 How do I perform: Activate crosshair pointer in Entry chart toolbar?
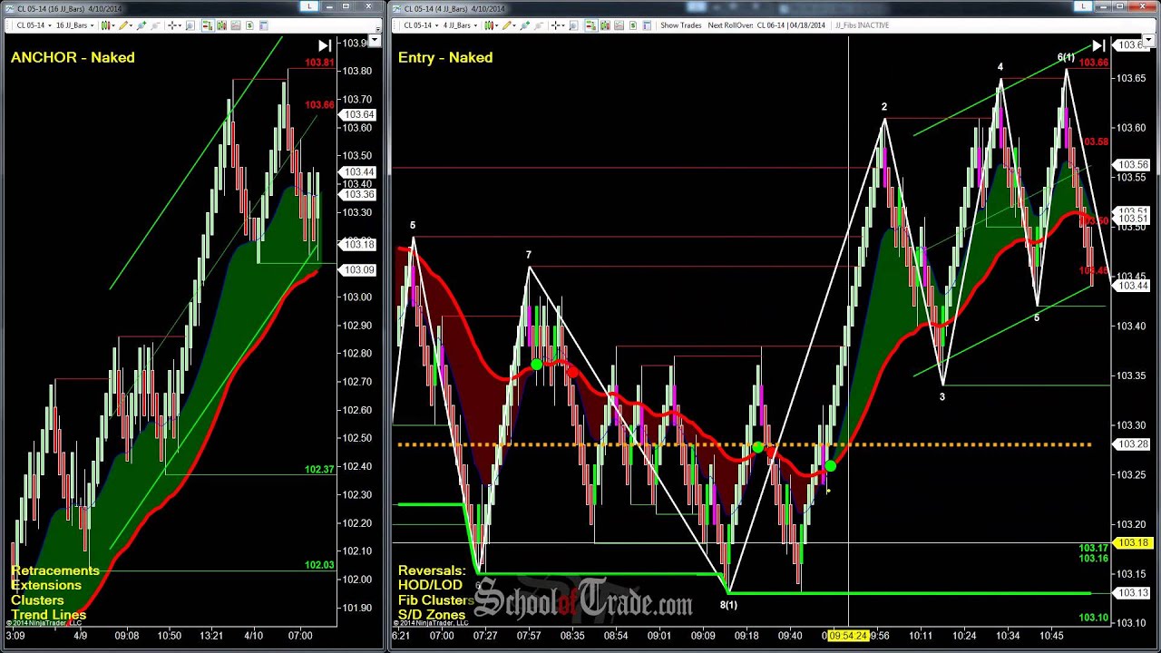(x=556, y=25)
